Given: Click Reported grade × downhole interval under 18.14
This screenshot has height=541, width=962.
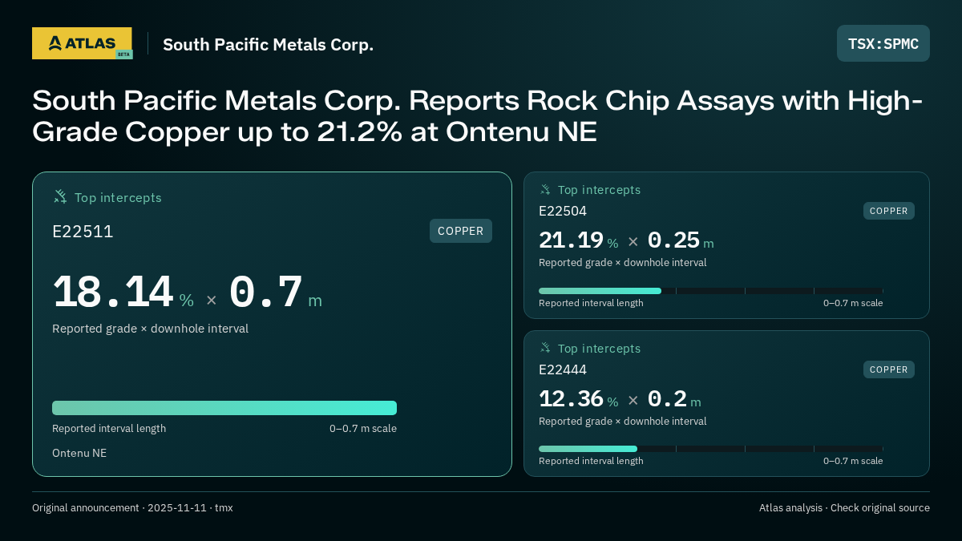Looking at the screenshot, I should (150, 329).
